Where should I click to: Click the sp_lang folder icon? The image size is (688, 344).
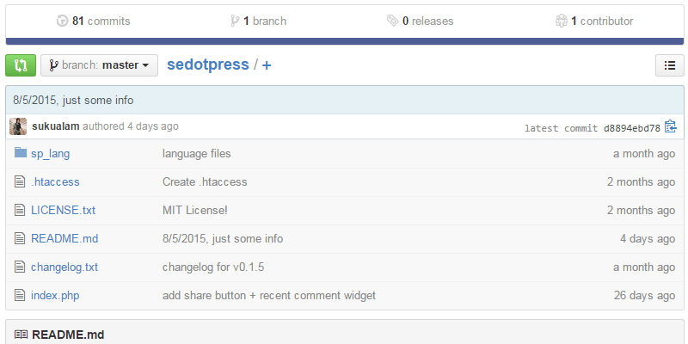coord(21,153)
